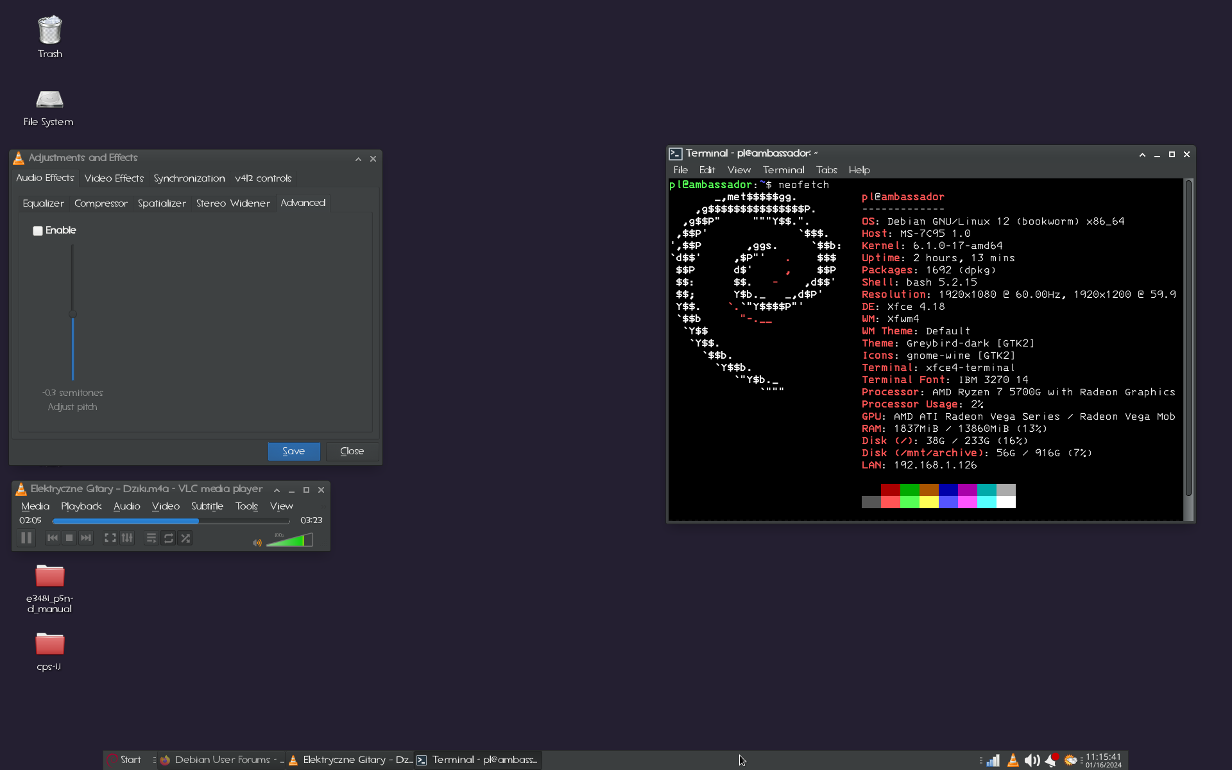
Task: Open Terminal Help menu
Action: 859,170
